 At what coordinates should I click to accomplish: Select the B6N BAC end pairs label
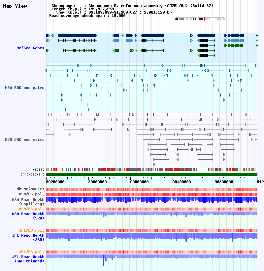(25, 139)
